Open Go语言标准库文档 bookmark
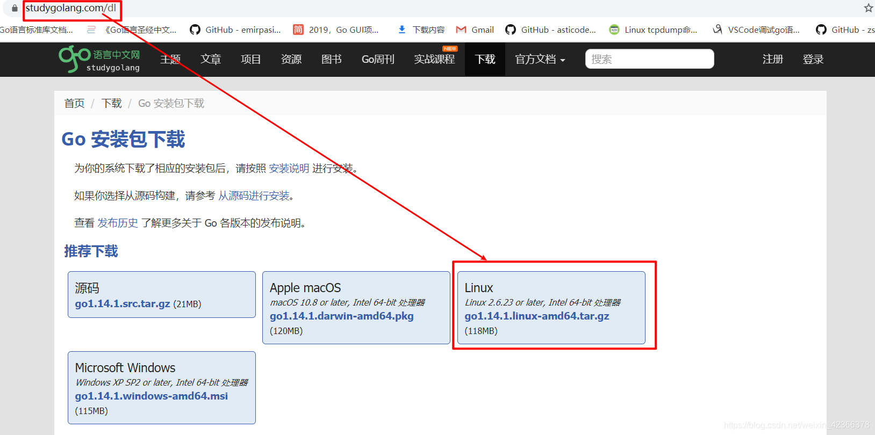This screenshot has height=435, width=875. coord(37,30)
